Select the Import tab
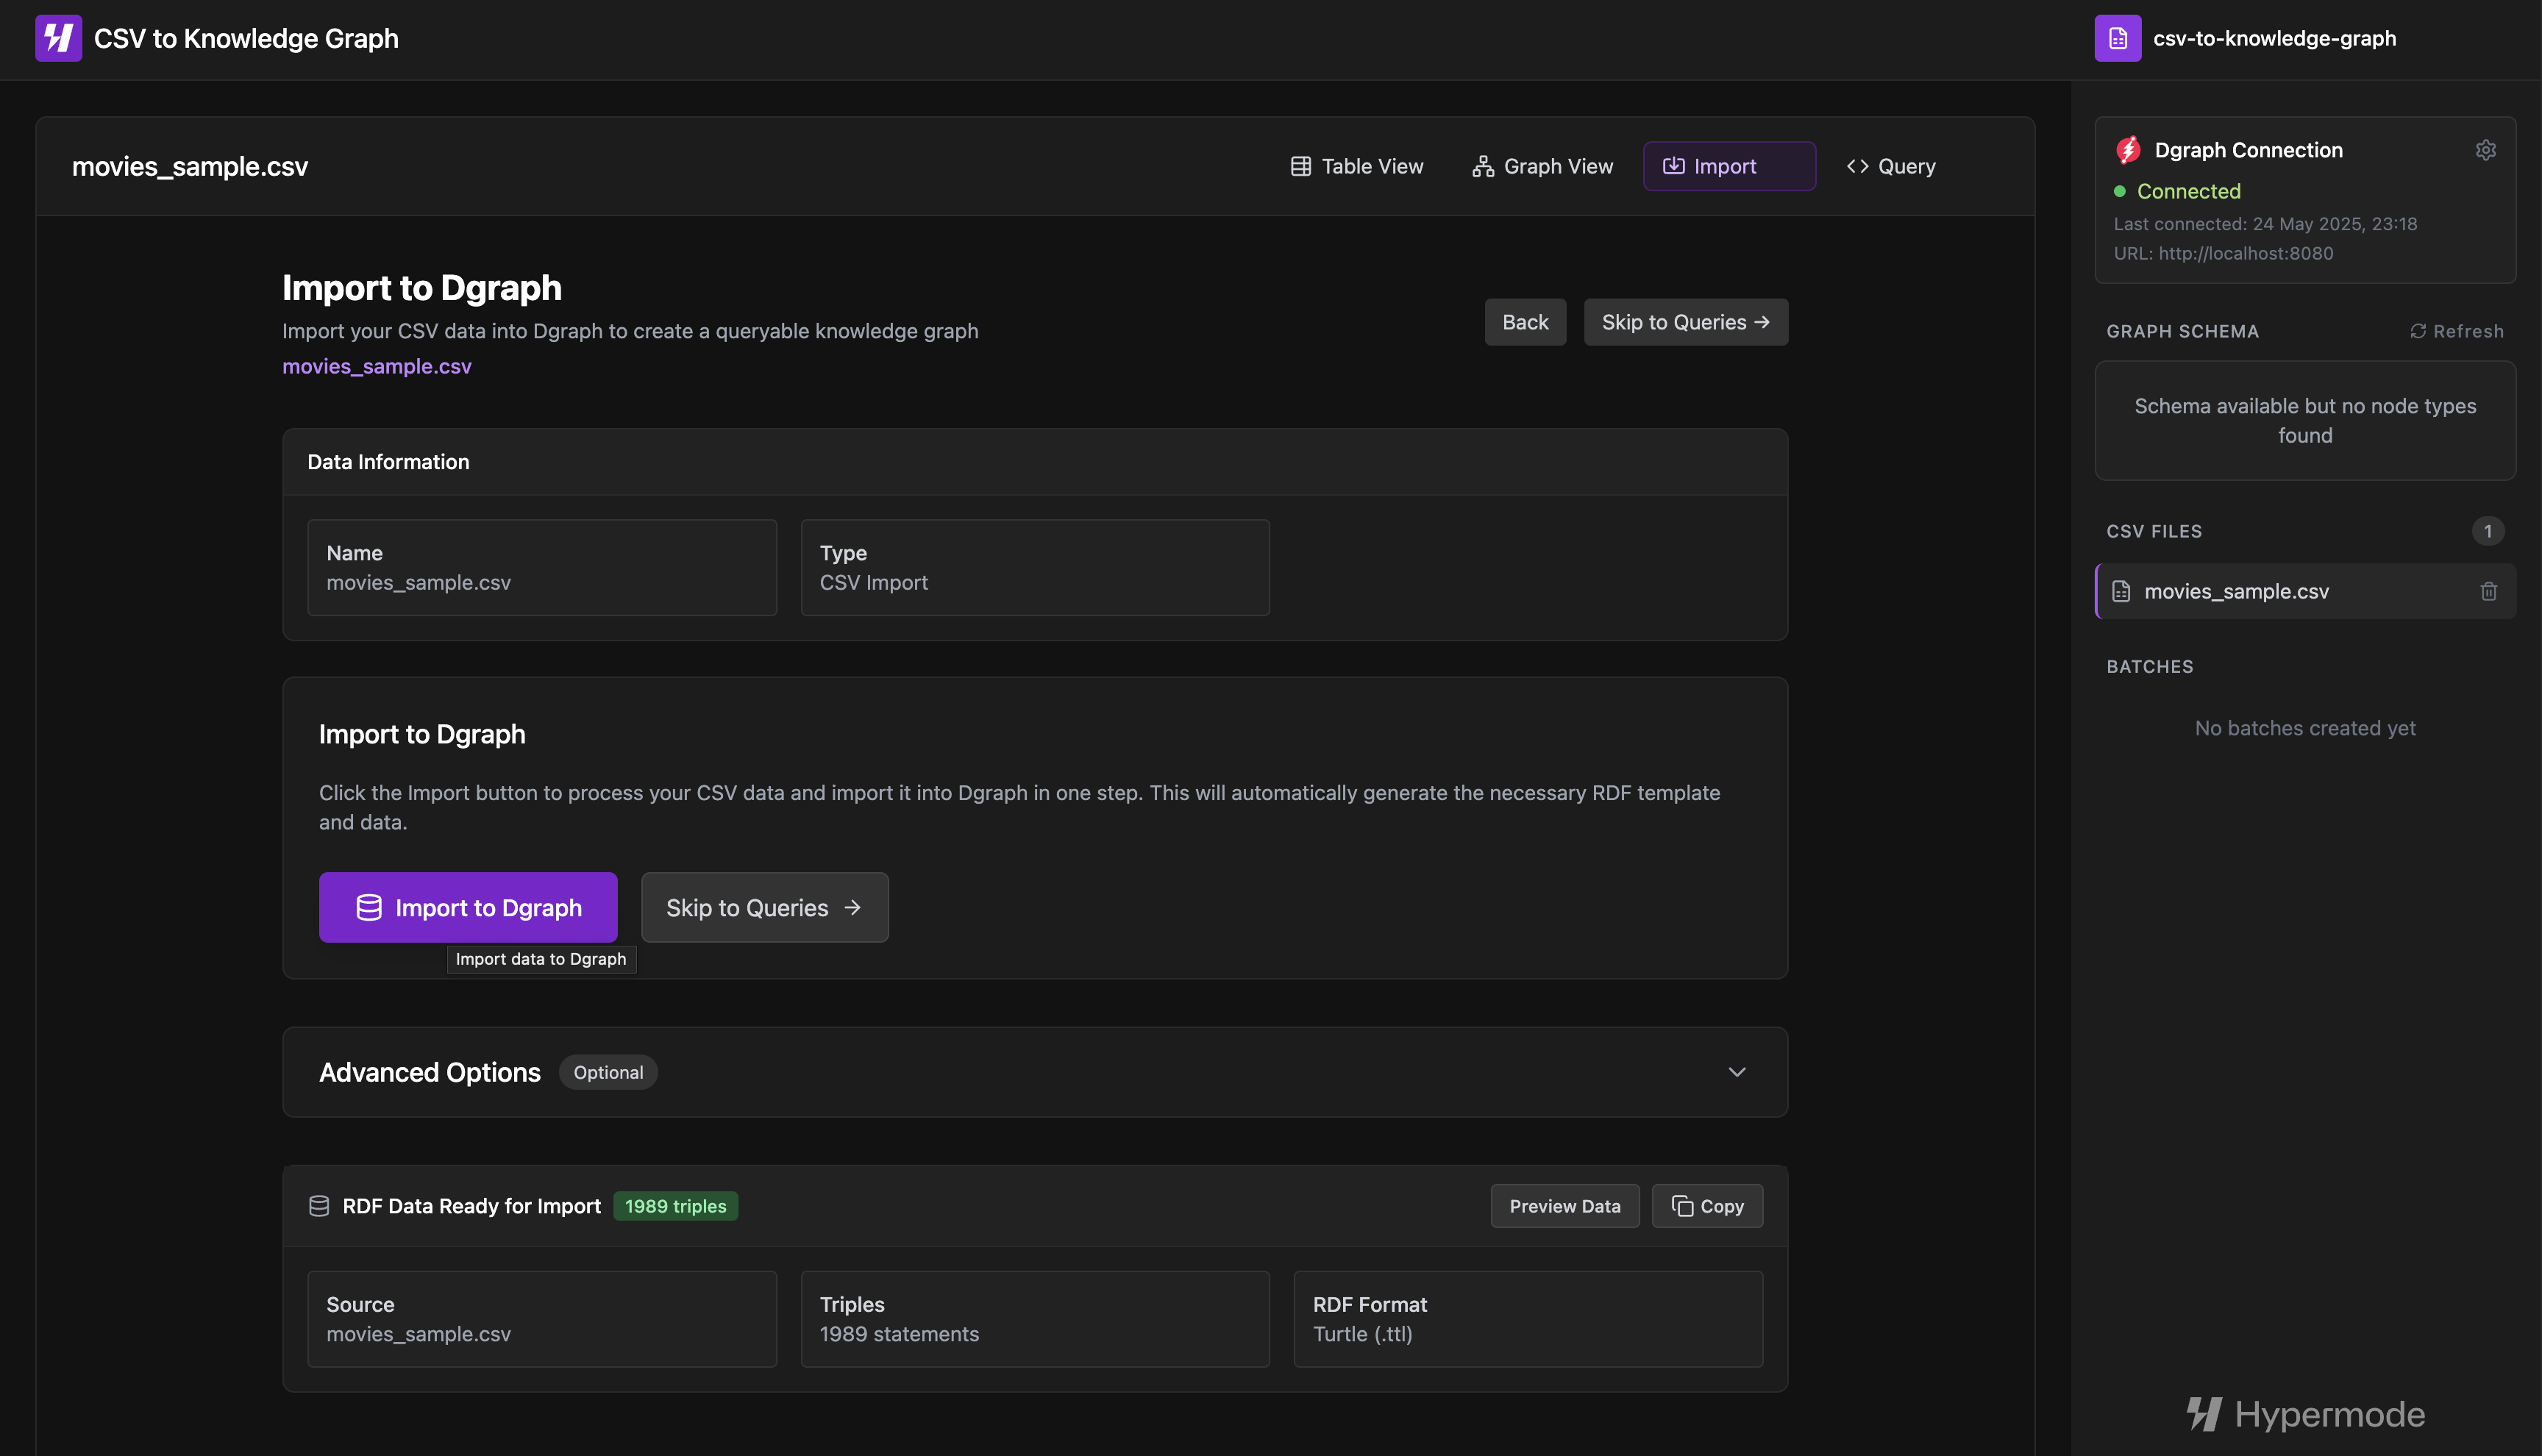The height and width of the screenshot is (1456, 2542). (x=1729, y=166)
